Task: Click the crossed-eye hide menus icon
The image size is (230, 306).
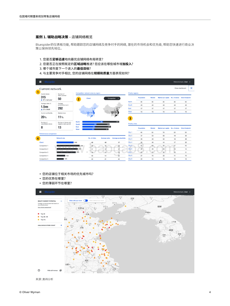Action: click(x=61, y=270)
